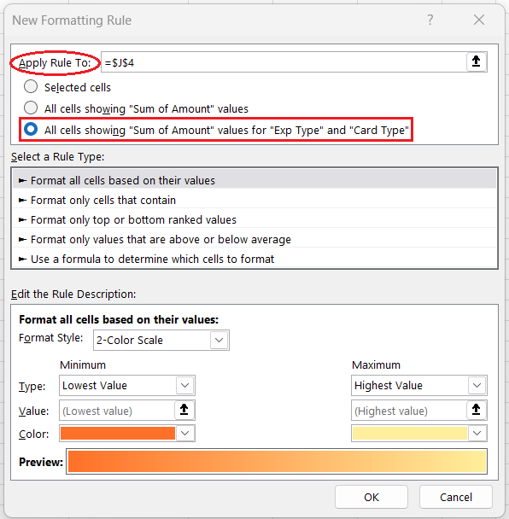The height and width of the screenshot is (519, 509).
Task: Click the Minimum value range selector icon
Action: click(x=184, y=410)
